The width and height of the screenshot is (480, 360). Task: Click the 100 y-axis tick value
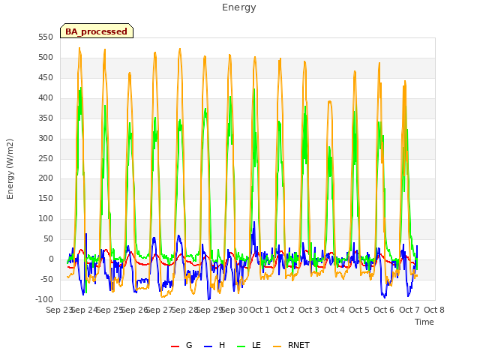[46, 218]
